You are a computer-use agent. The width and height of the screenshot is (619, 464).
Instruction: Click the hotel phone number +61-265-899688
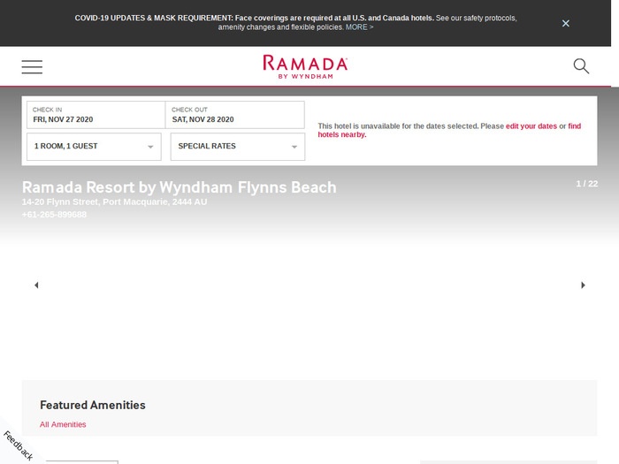coord(54,215)
